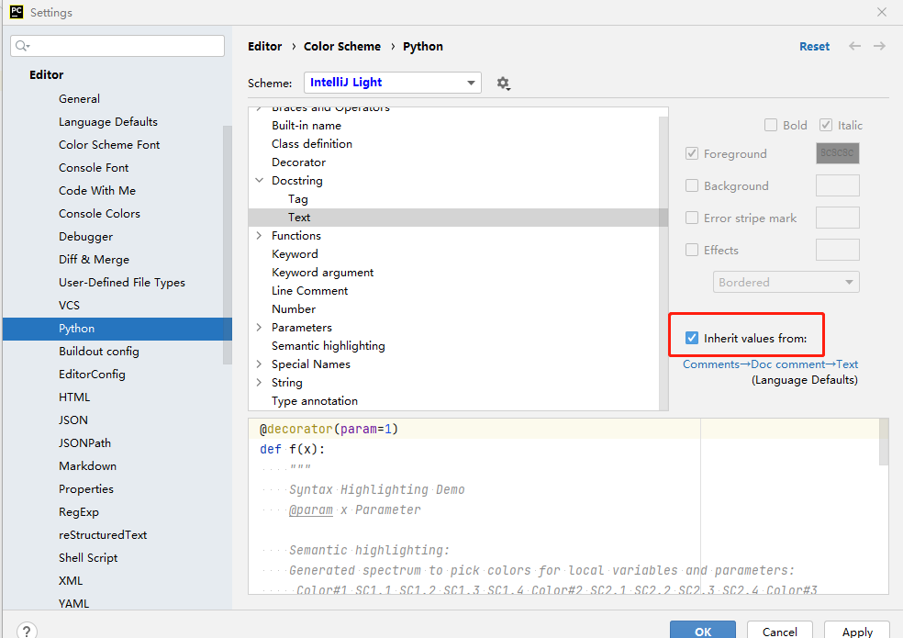Expand the Functions tree node
903x638 pixels.
[259, 236]
